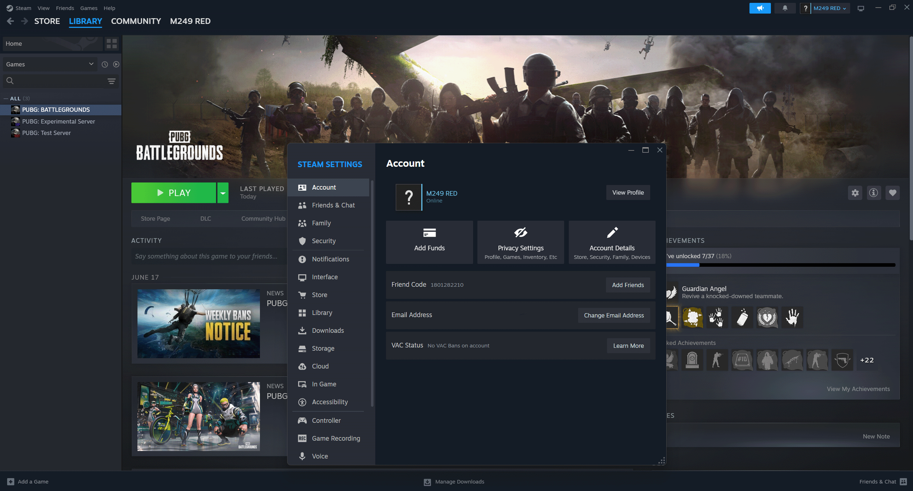Click the View Profile button
Image resolution: width=913 pixels, height=491 pixels.
[628, 192]
